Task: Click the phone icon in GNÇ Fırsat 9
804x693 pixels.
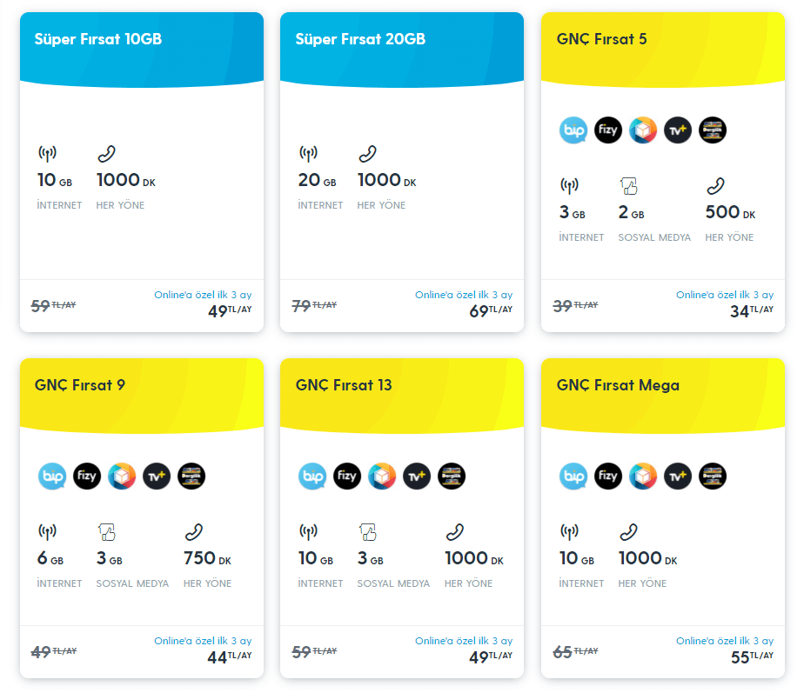Action: (193, 531)
